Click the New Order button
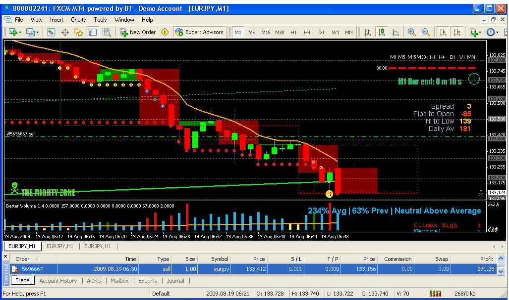 pos(138,32)
